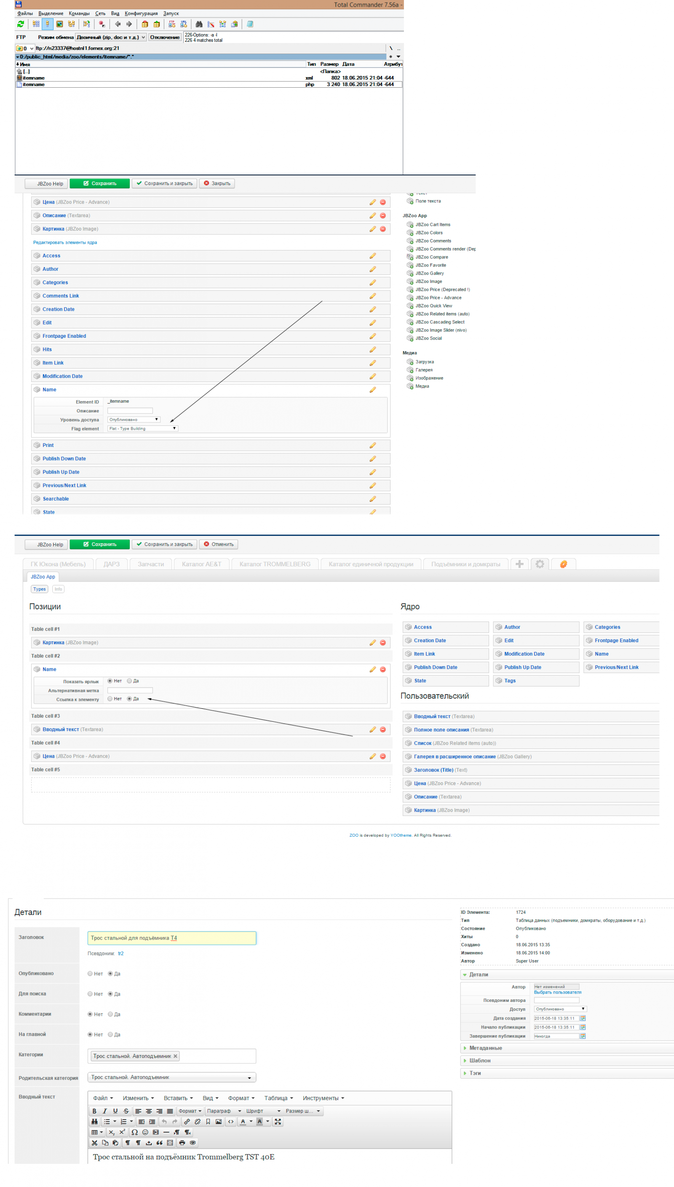
Task: Click the green refresh icon in Total Commander
Action: click(x=20, y=24)
